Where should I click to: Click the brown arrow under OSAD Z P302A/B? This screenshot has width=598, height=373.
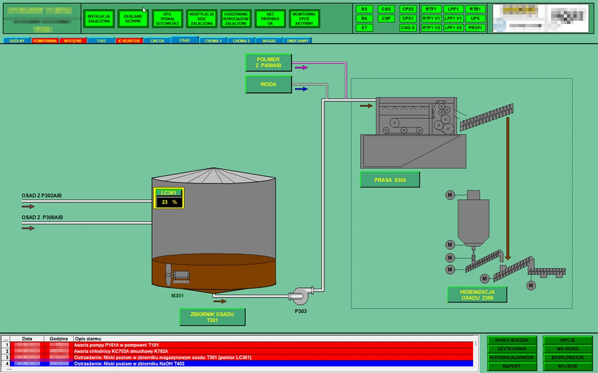28,206
